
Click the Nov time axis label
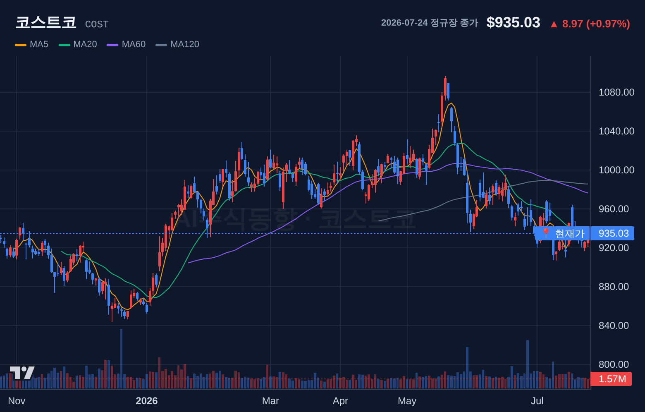(17, 401)
